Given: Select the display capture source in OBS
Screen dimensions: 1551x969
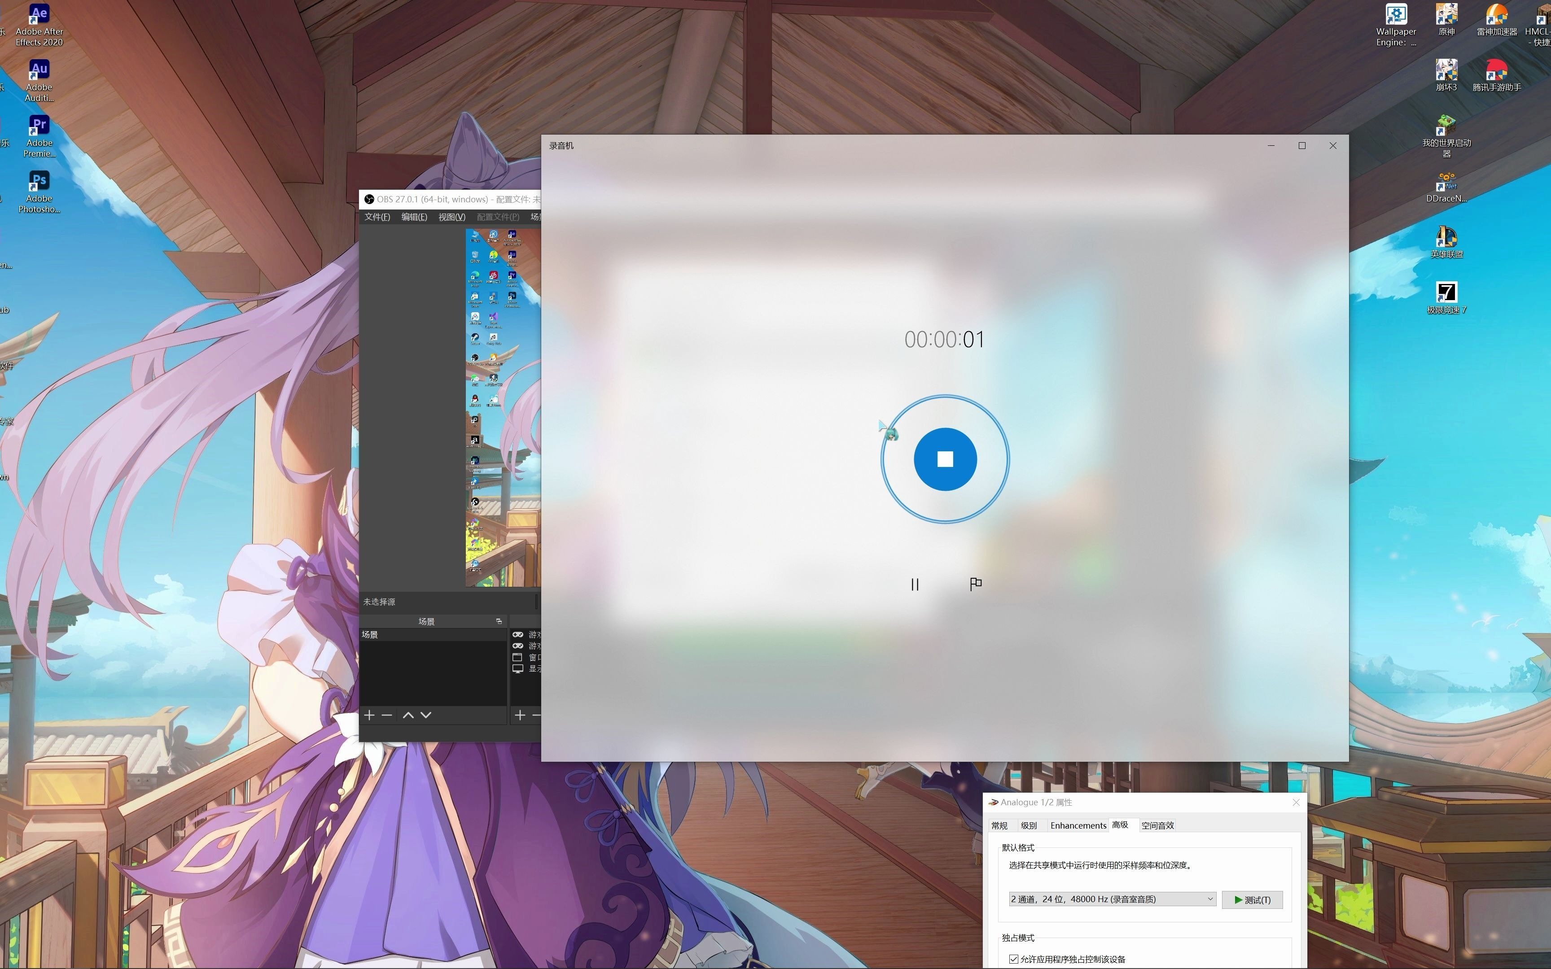Looking at the screenshot, I should click(526, 668).
